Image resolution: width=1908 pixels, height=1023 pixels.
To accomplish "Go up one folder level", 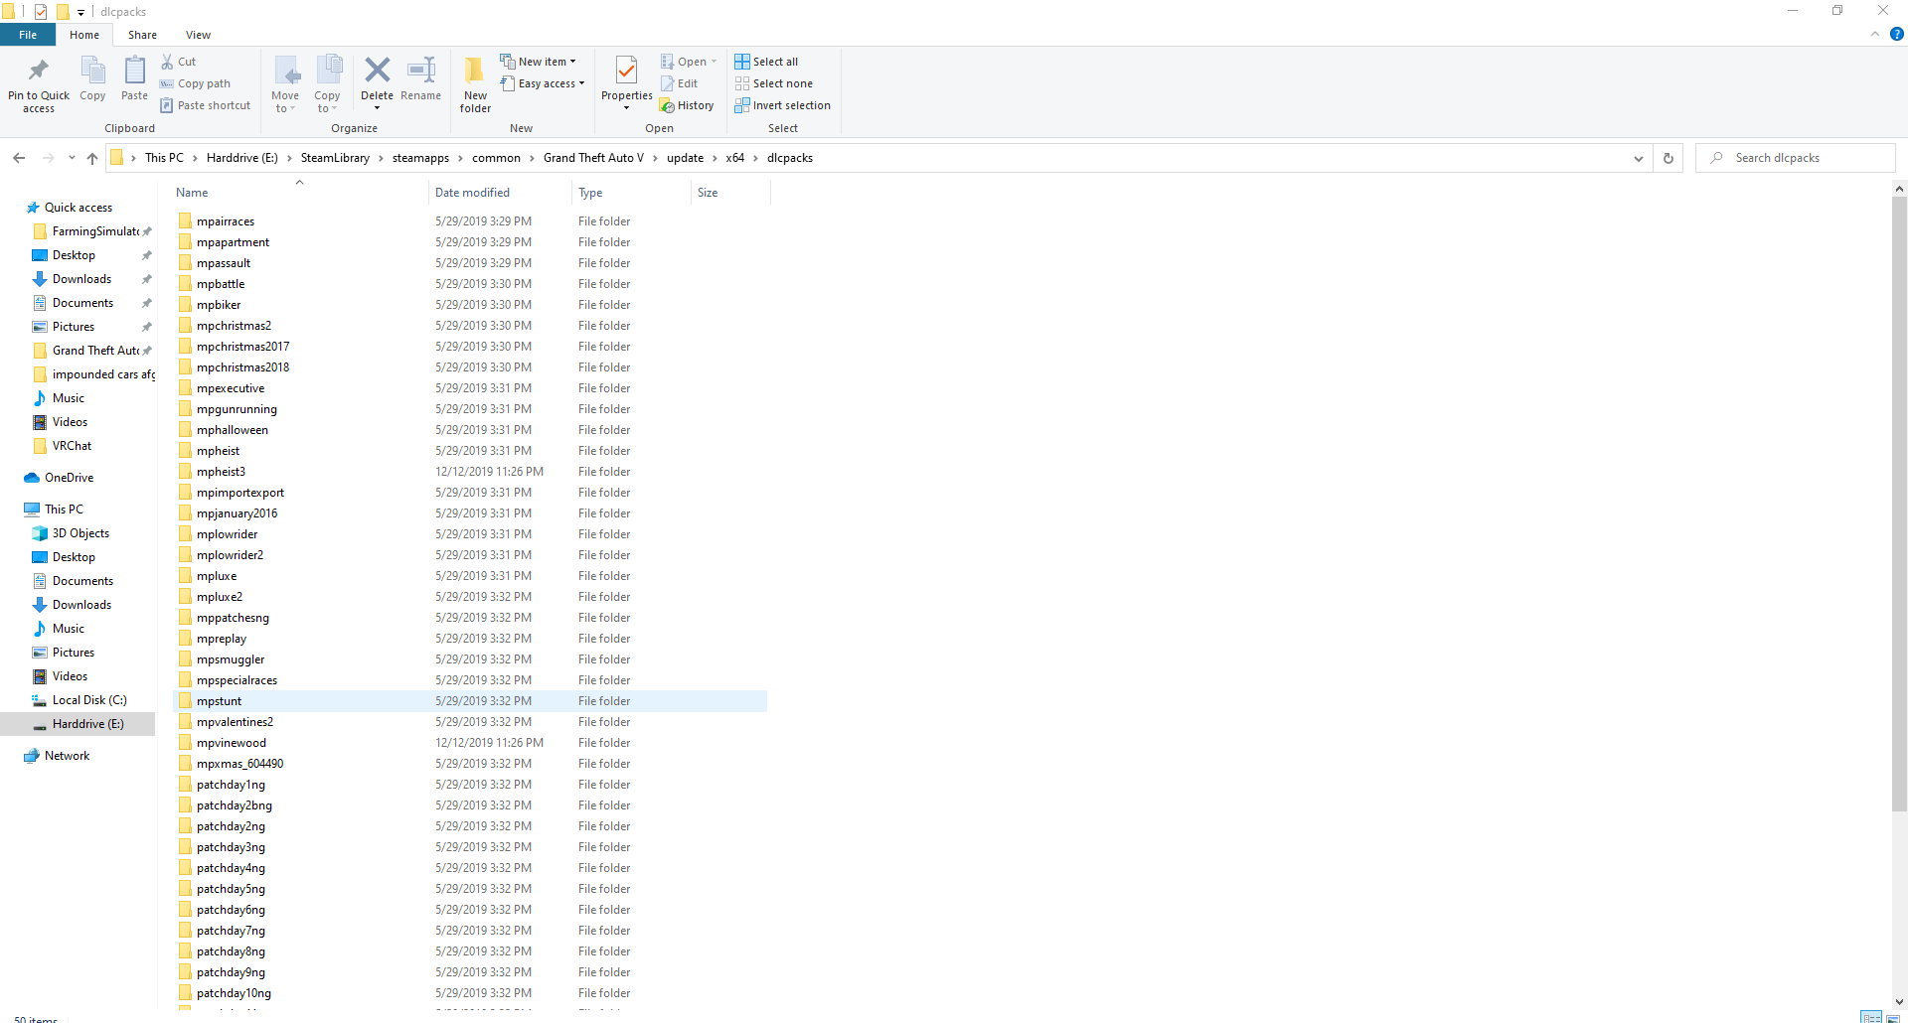I will [x=92, y=158].
